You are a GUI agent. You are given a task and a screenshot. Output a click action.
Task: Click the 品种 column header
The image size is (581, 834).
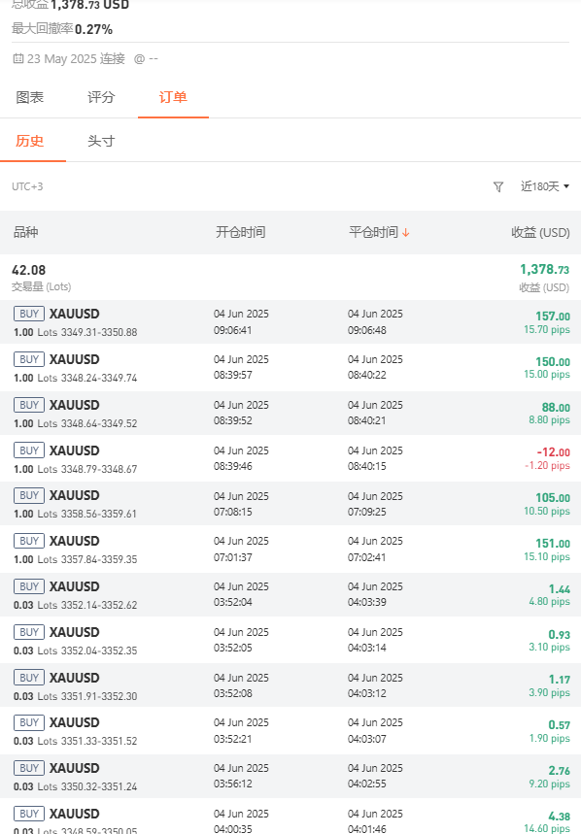click(25, 232)
